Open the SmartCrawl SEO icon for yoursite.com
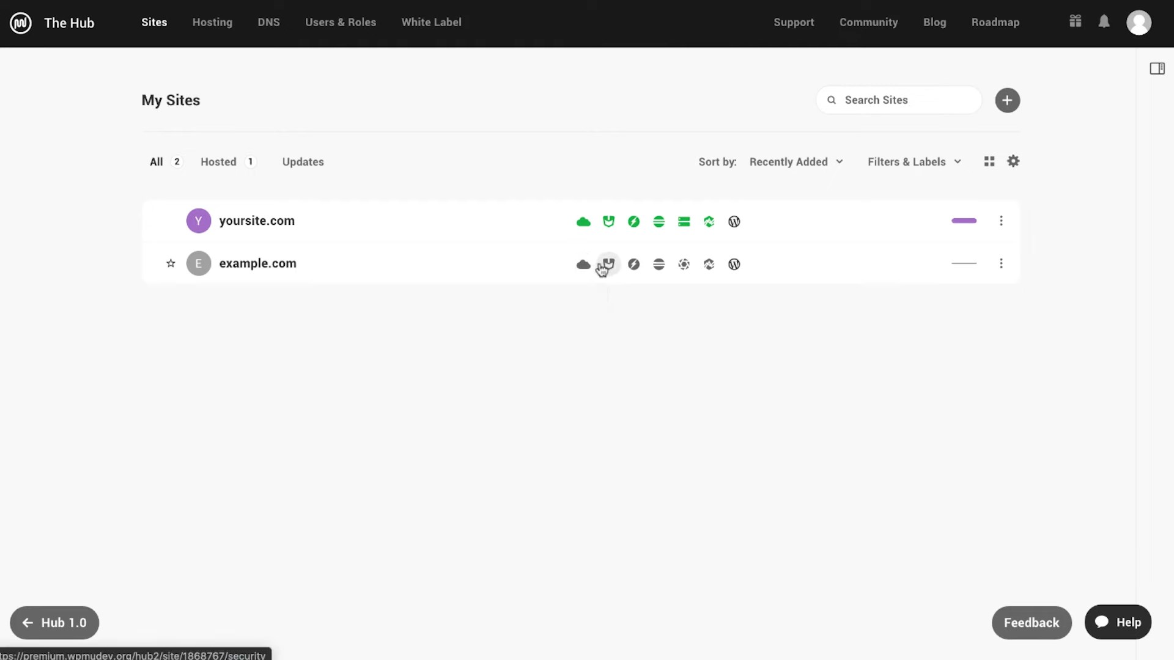 click(659, 221)
